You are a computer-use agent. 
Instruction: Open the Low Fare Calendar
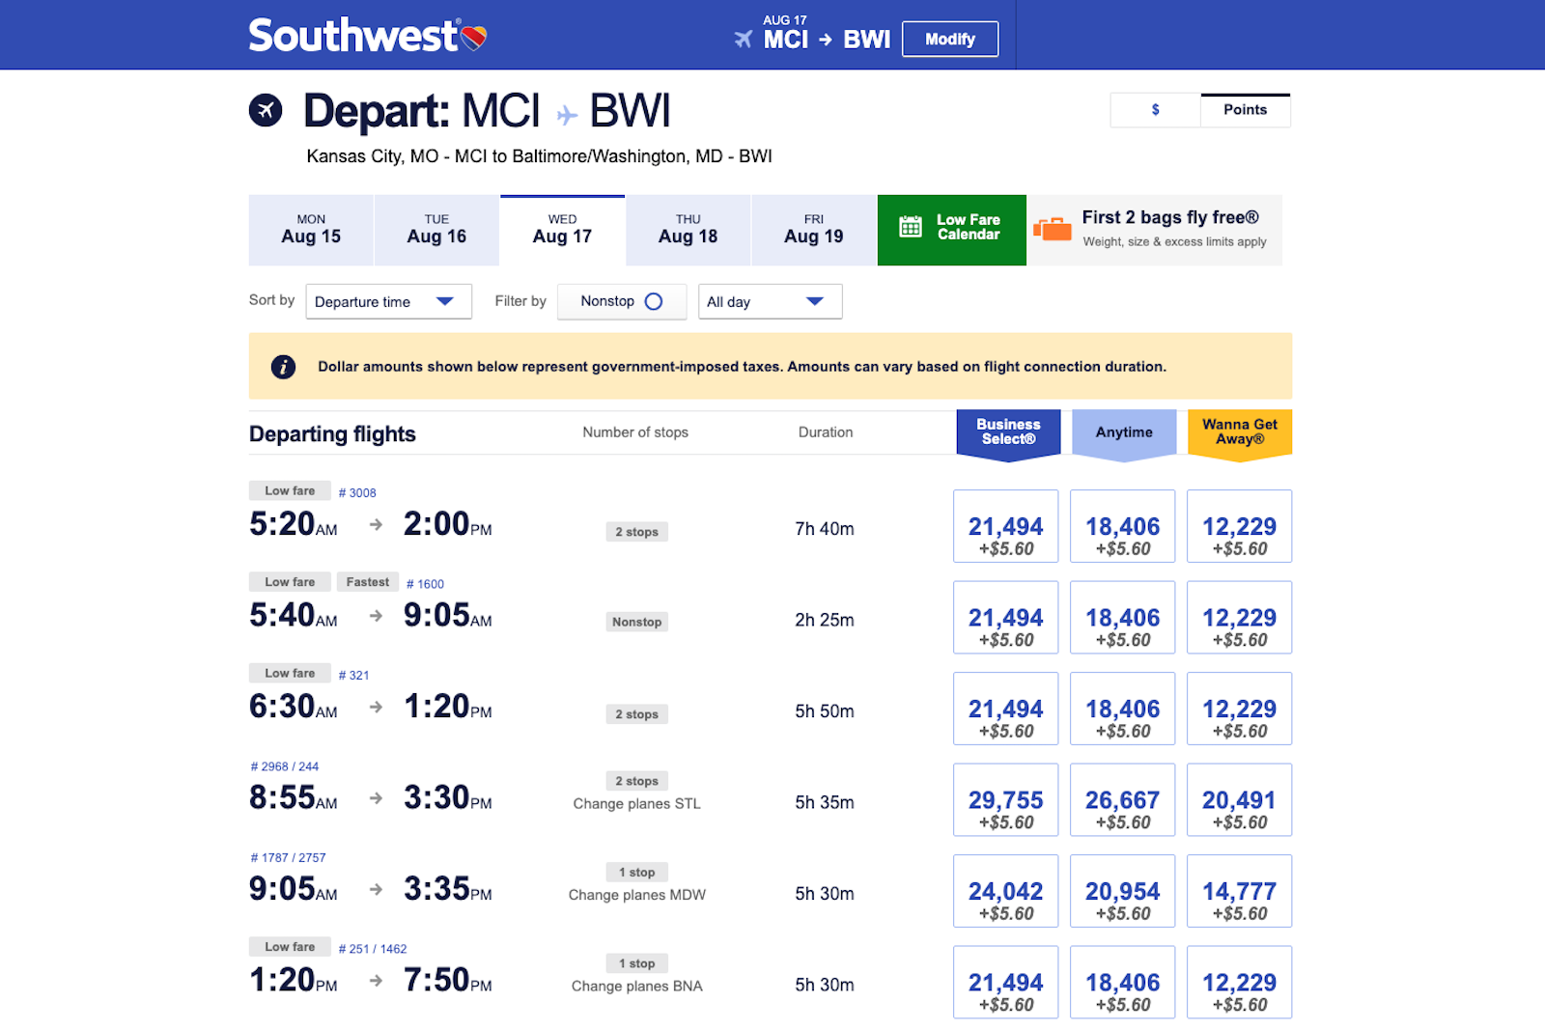pyautogui.click(x=952, y=230)
